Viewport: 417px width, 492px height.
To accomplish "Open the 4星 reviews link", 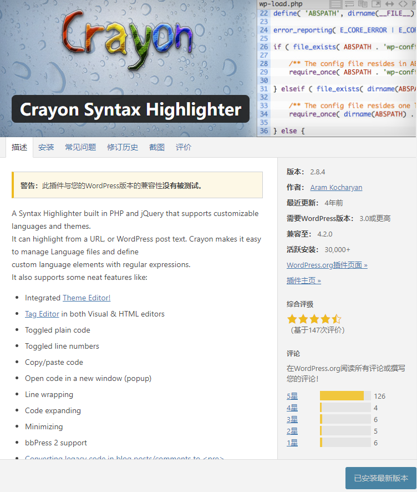I will [x=292, y=408].
